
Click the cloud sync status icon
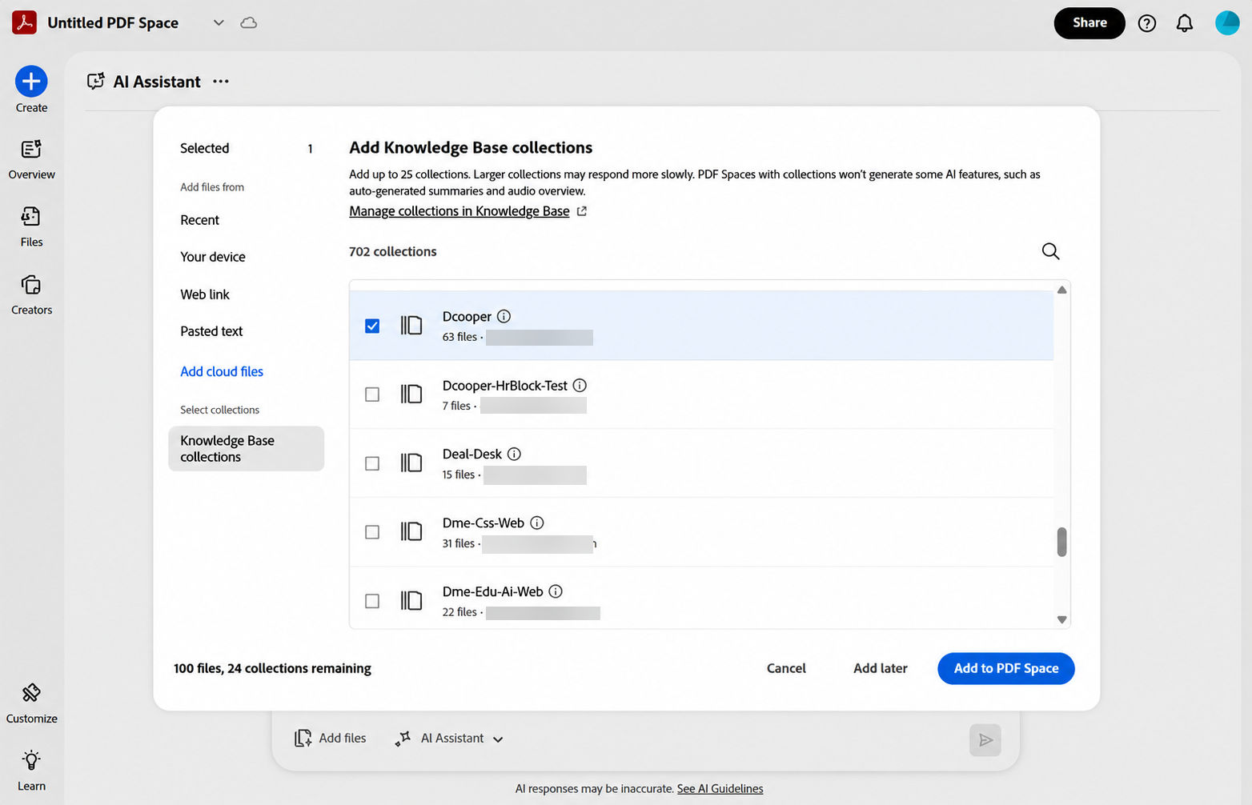[249, 22]
